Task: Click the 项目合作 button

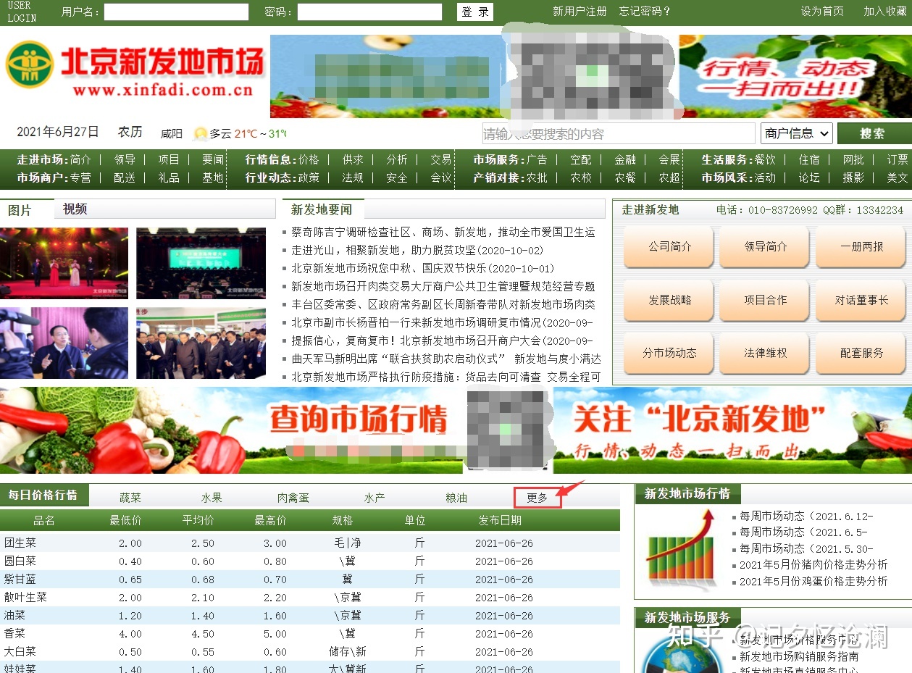Action: 765,300
